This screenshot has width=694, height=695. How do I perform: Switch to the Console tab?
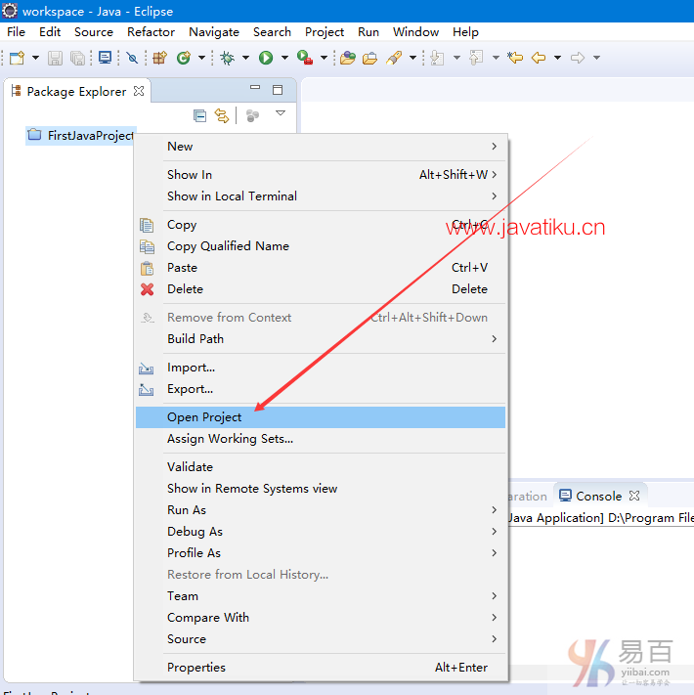tap(598, 496)
